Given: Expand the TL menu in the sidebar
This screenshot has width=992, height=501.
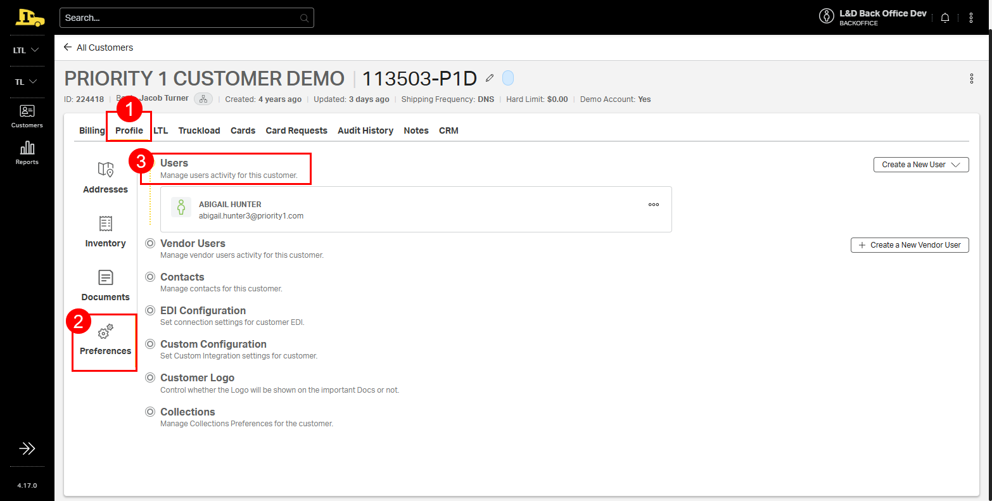Looking at the screenshot, I should click(27, 82).
